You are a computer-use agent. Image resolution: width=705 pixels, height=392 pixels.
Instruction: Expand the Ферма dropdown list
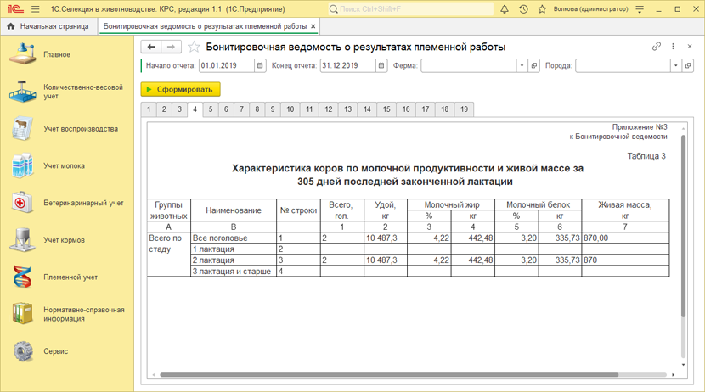click(522, 66)
